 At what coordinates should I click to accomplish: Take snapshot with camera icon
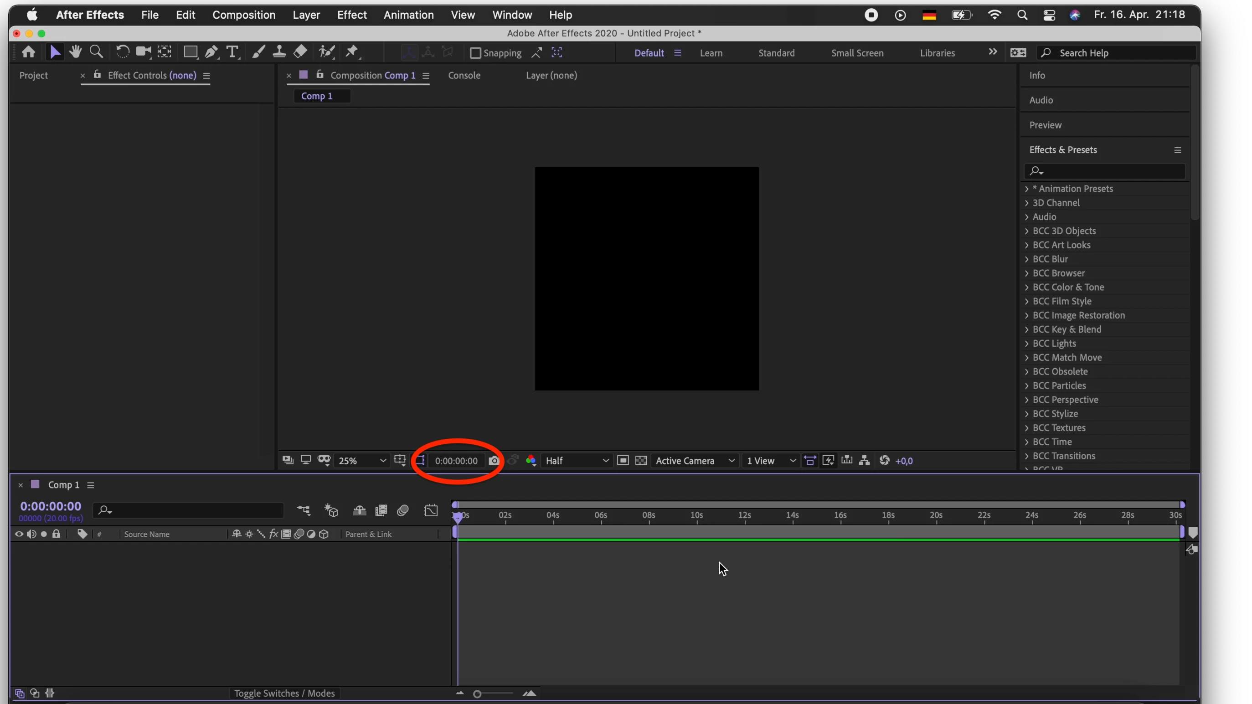(x=494, y=461)
